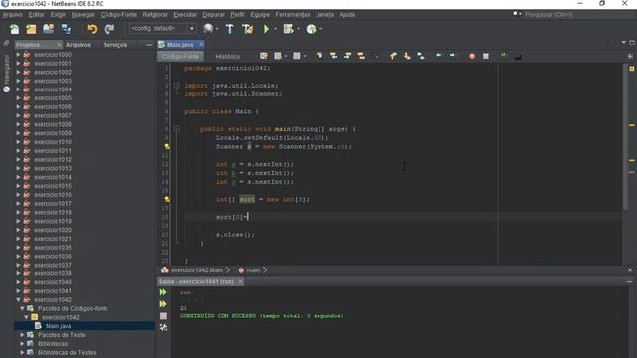Switch to the Histórico editor view
Image resolution: width=637 pixels, height=358 pixels.
(228, 57)
